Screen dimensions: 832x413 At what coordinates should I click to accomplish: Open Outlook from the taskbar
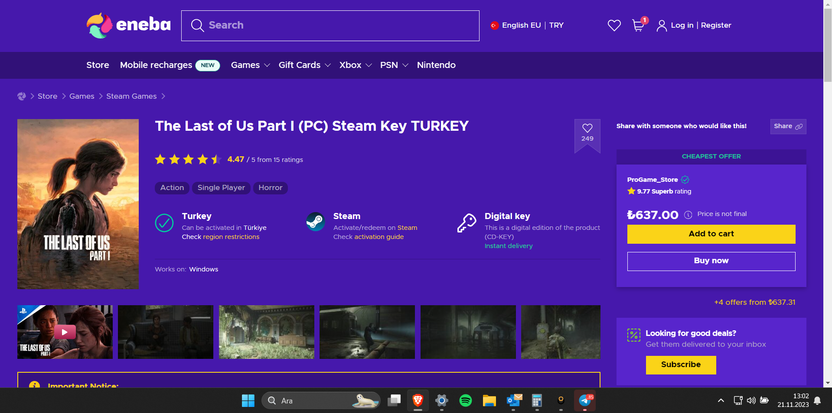[x=514, y=400]
